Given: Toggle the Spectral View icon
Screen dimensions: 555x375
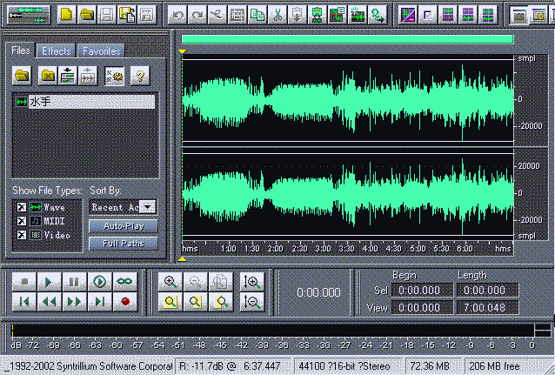Looking at the screenshot, I should (408, 15).
